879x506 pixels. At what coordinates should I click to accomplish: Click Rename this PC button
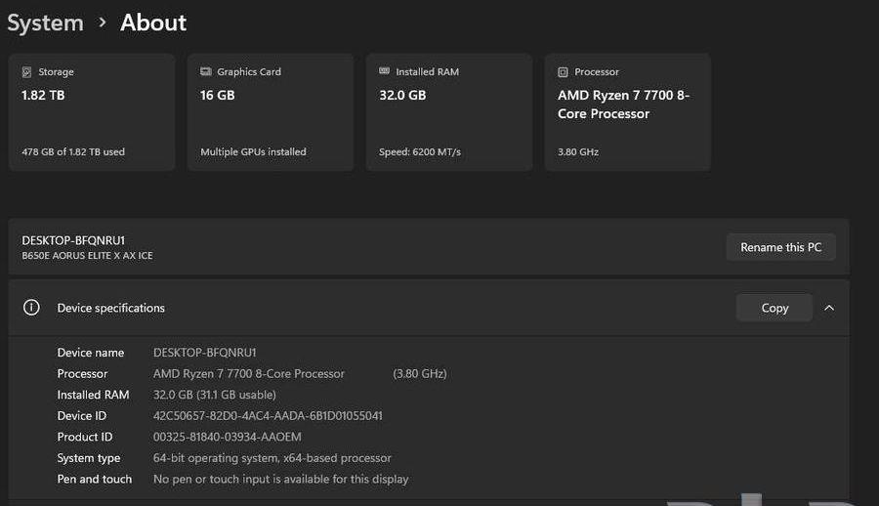pyautogui.click(x=781, y=247)
